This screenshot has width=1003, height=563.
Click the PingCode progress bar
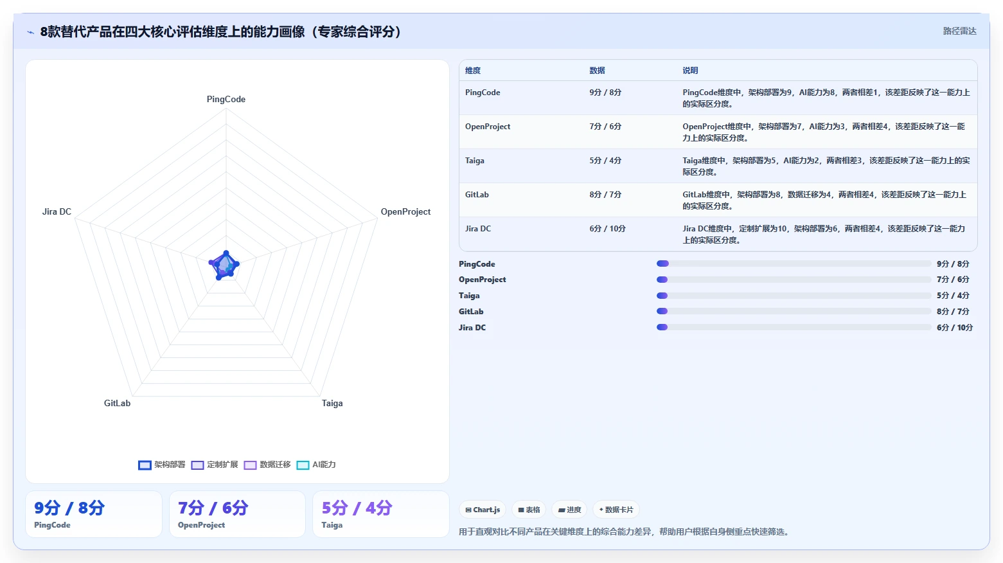click(794, 264)
